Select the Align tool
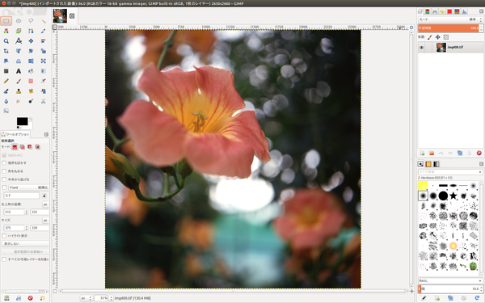Viewport: 485px width, 303px height. tap(44, 41)
